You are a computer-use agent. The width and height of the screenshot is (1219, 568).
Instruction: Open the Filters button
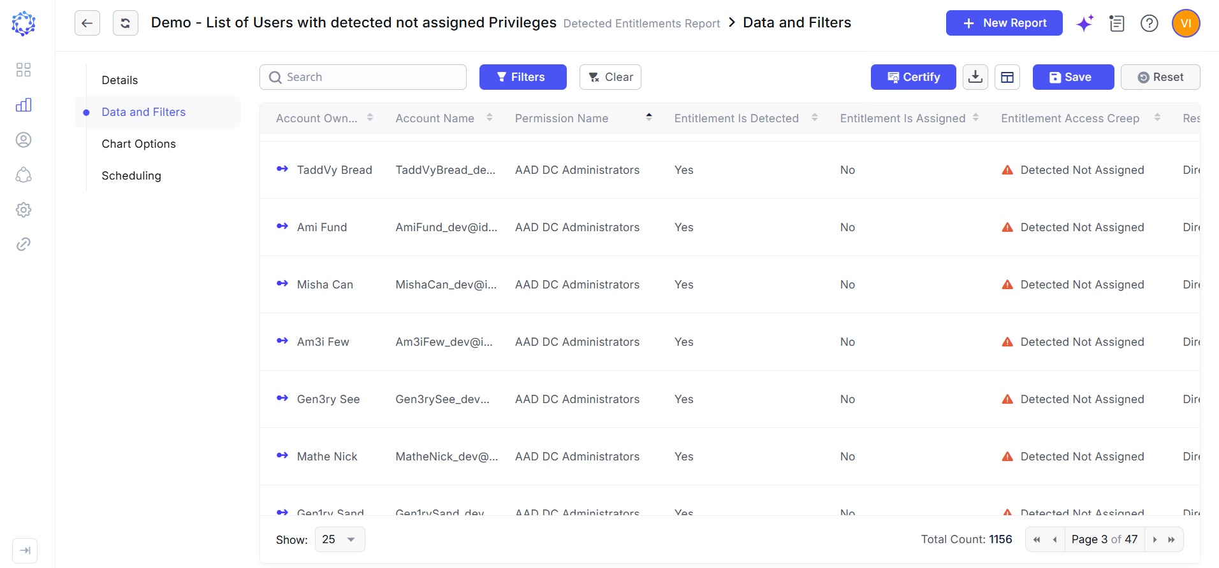point(523,77)
